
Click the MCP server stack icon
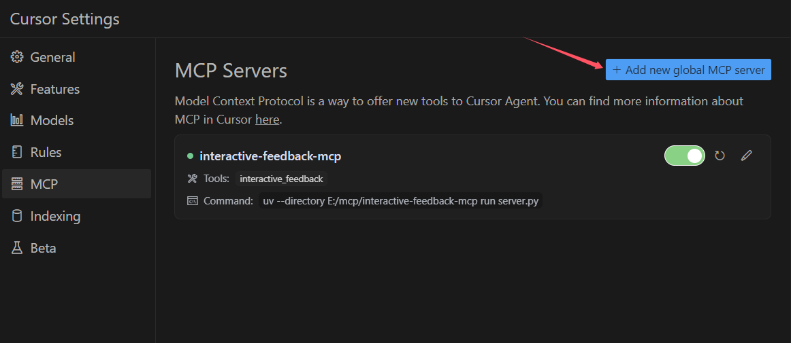(17, 184)
